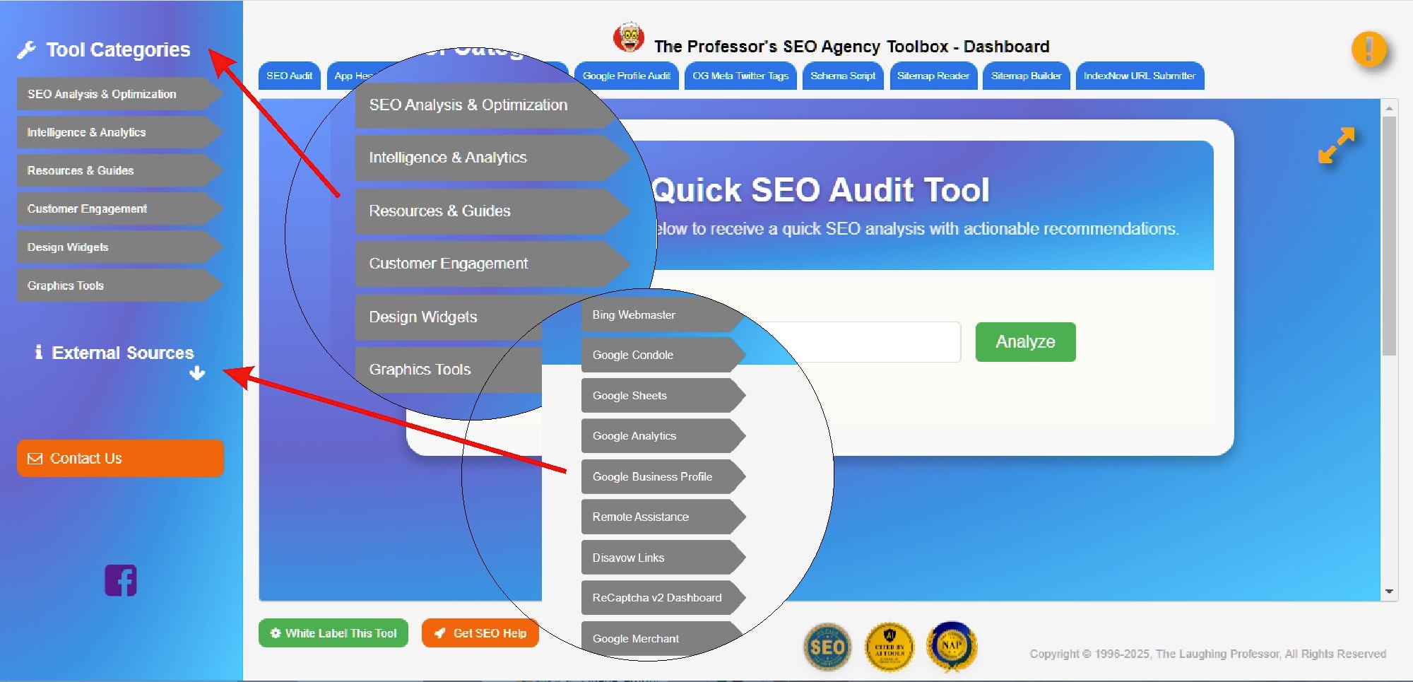This screenshot has width=1413, height=682.
Task: Open the Facebook page icon in sidebar
Action: pyautogui.click(x=121, y=580)
